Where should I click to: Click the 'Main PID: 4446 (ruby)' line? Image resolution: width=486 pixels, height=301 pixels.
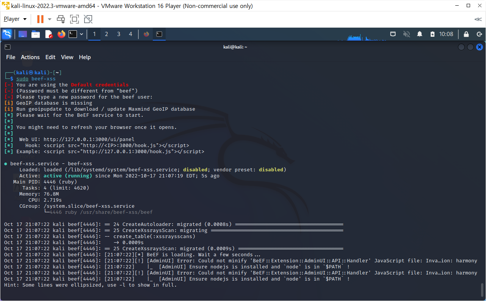coord(45,182)
